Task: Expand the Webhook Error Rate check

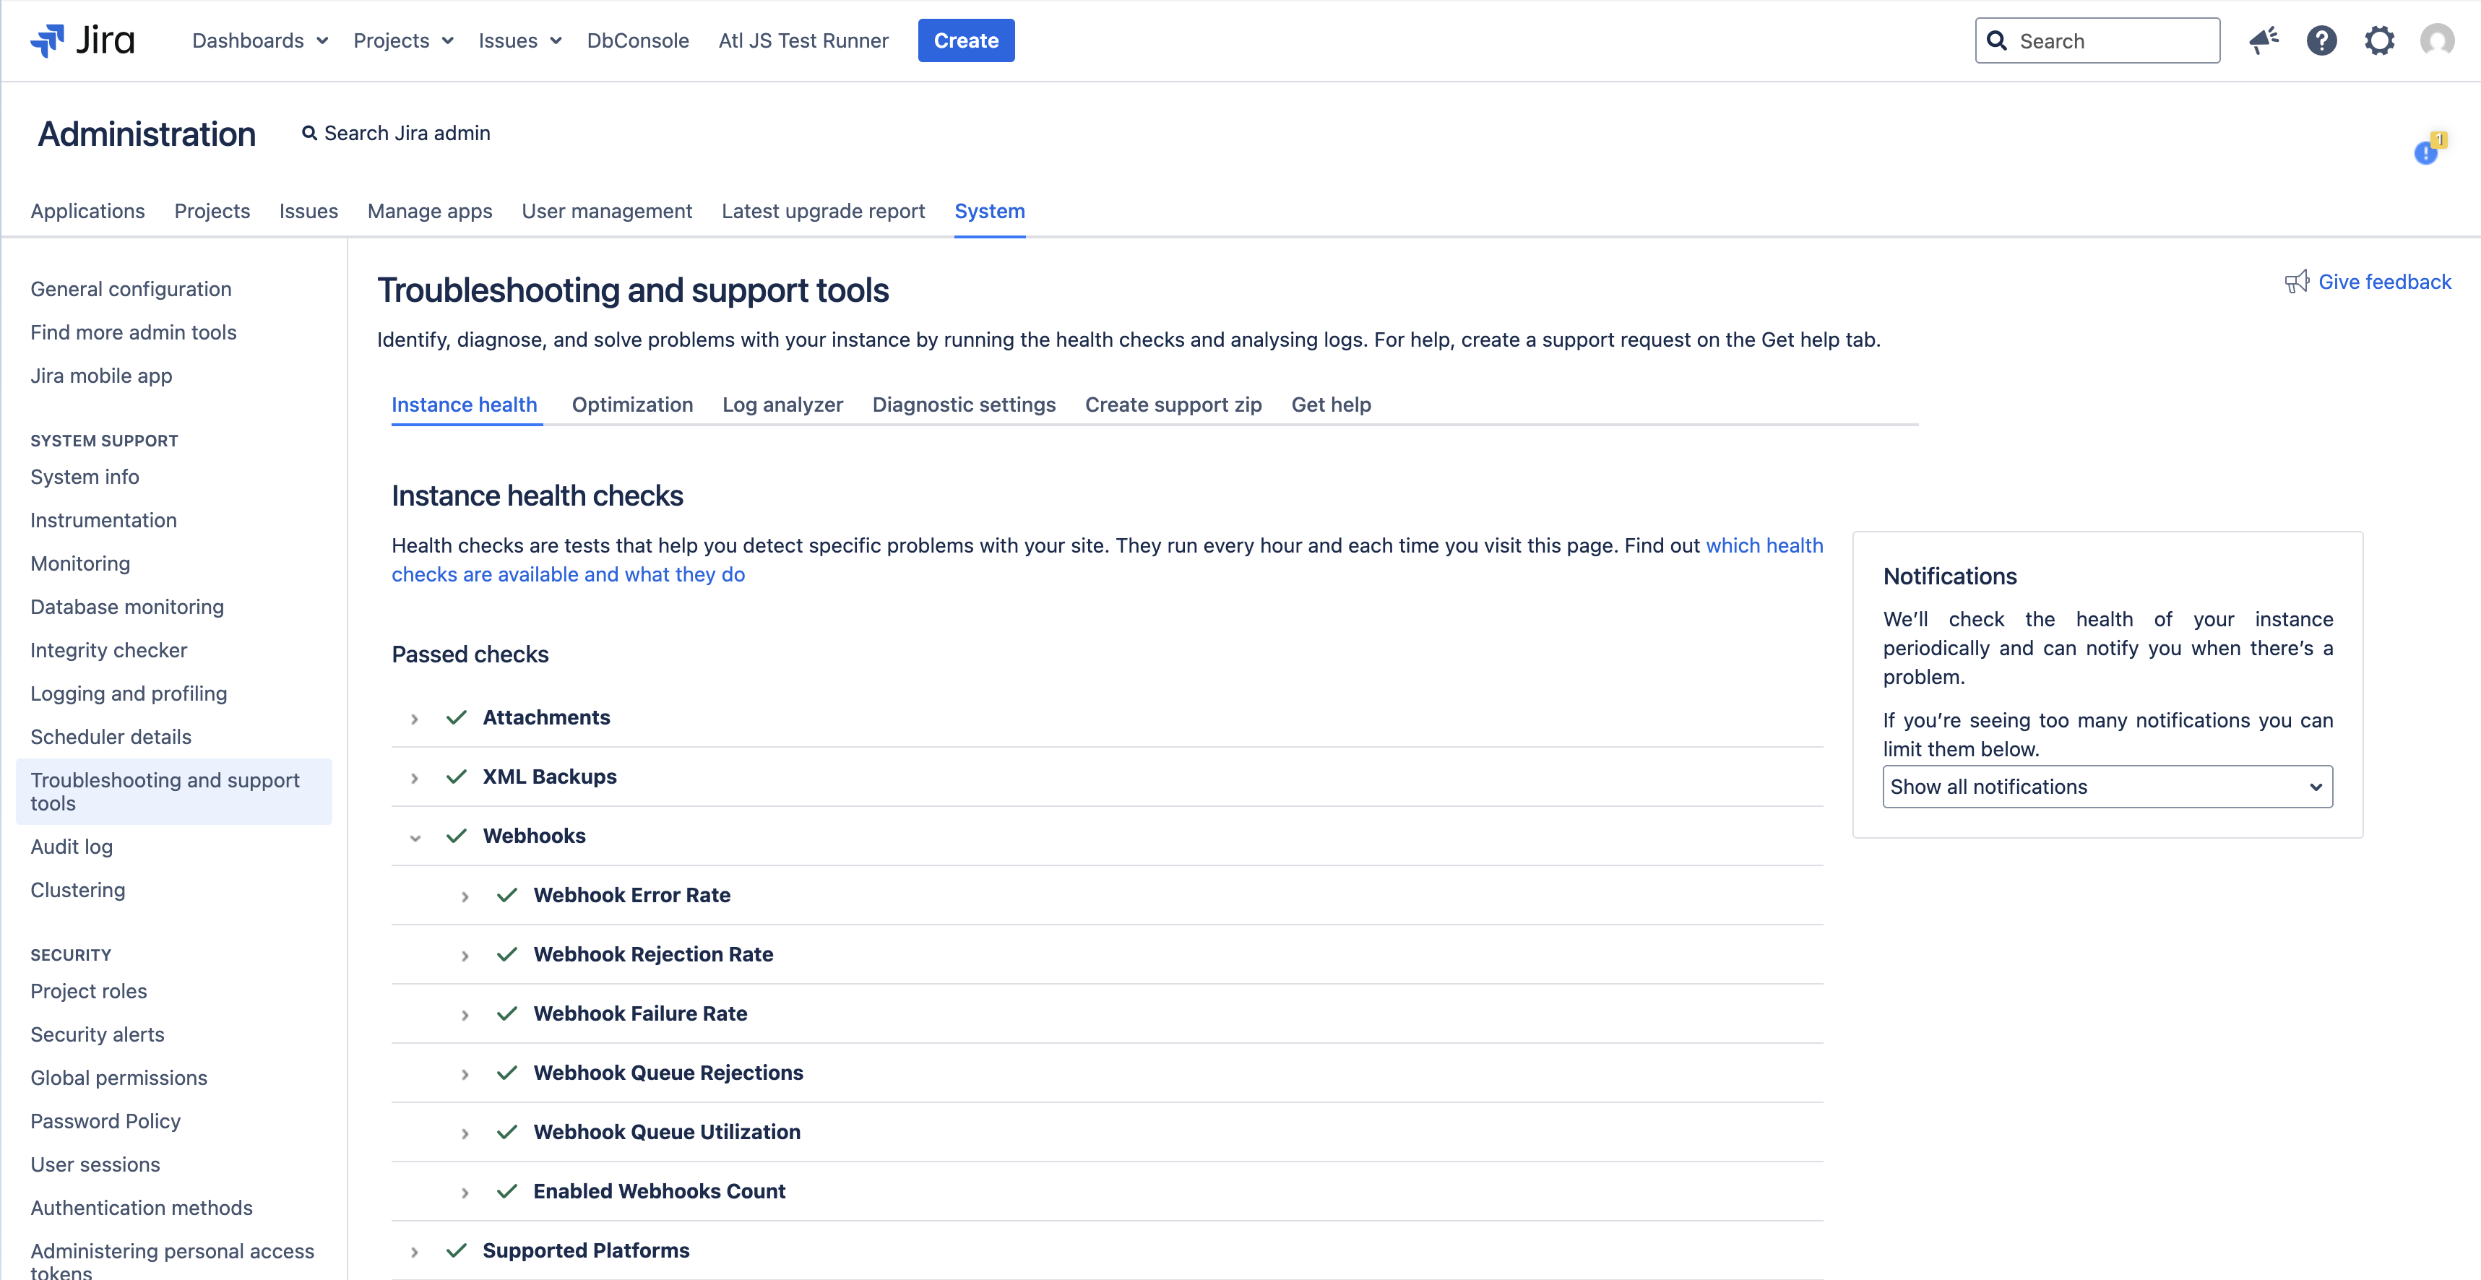Action: tap(465, 896)
